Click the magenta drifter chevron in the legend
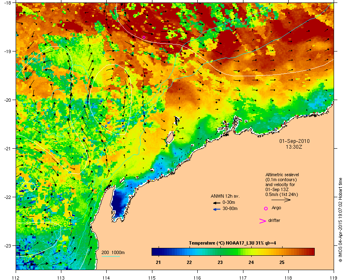Screen dimensions: 346x280 263,221
